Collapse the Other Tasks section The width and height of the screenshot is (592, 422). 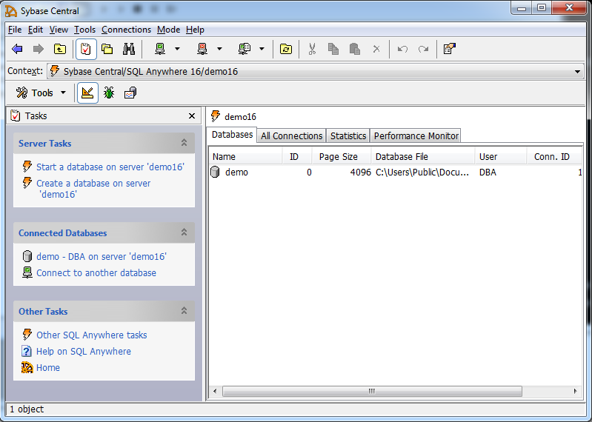184,311
